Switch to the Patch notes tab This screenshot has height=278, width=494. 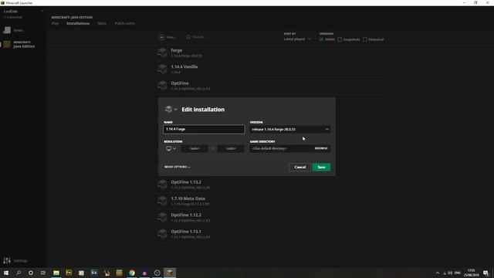[125, 23]
